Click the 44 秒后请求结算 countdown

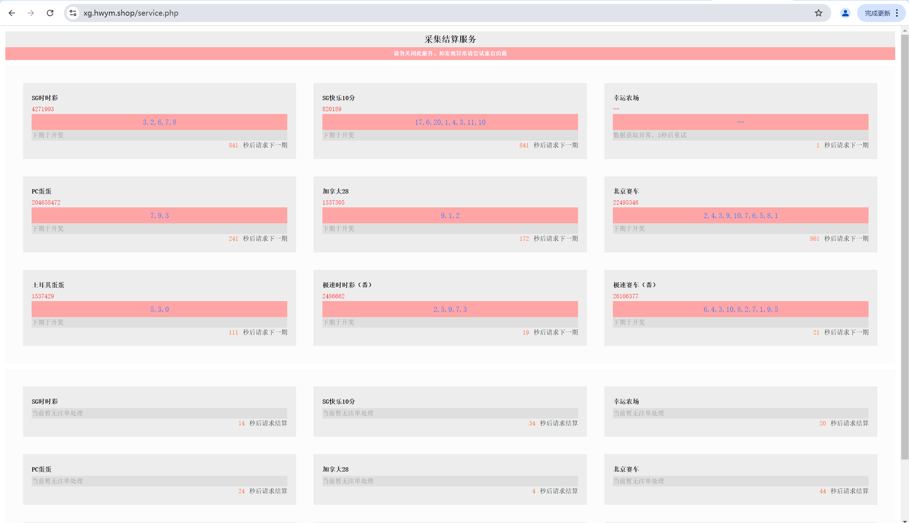[x=844, y=491]
